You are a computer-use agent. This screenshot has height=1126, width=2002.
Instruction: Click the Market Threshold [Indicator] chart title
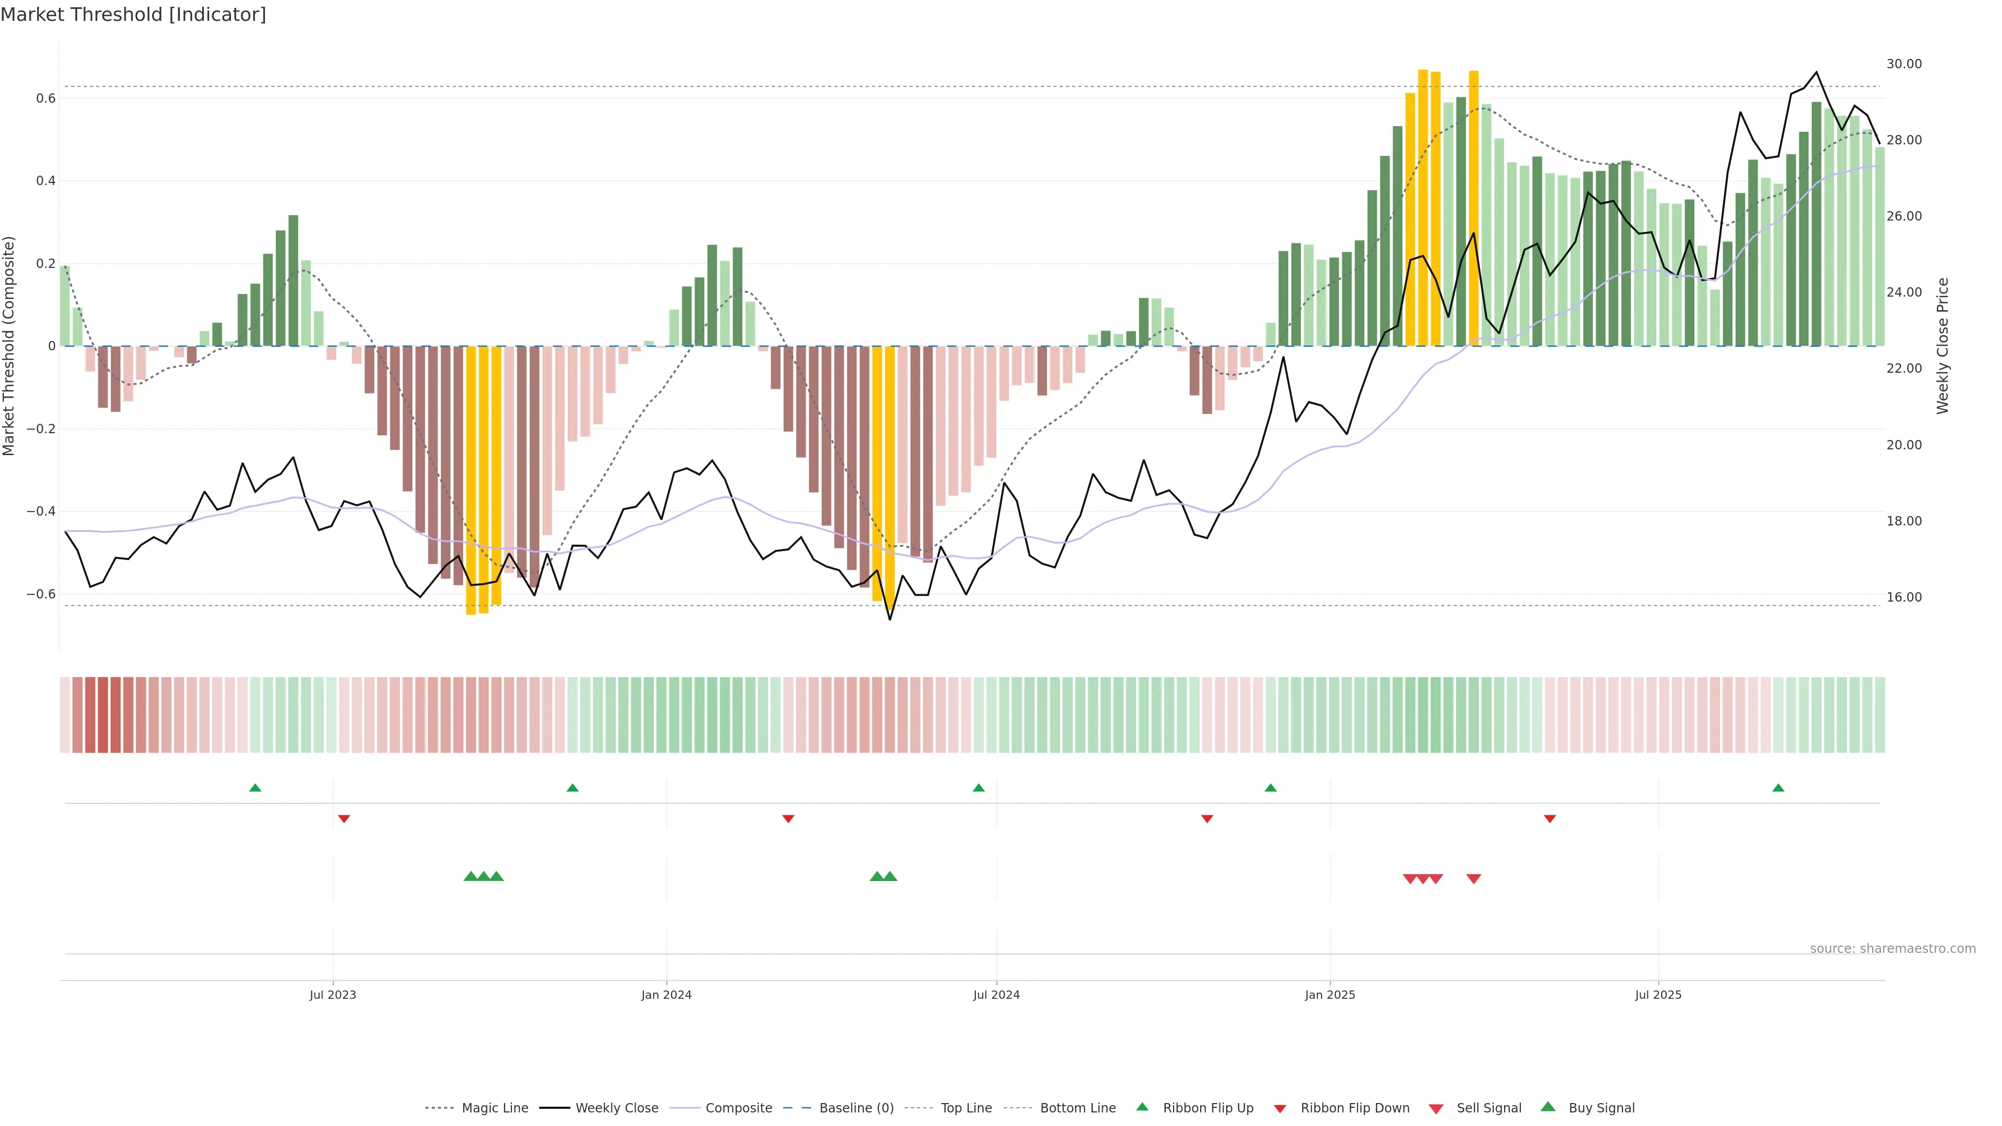[x=133, y=15]
